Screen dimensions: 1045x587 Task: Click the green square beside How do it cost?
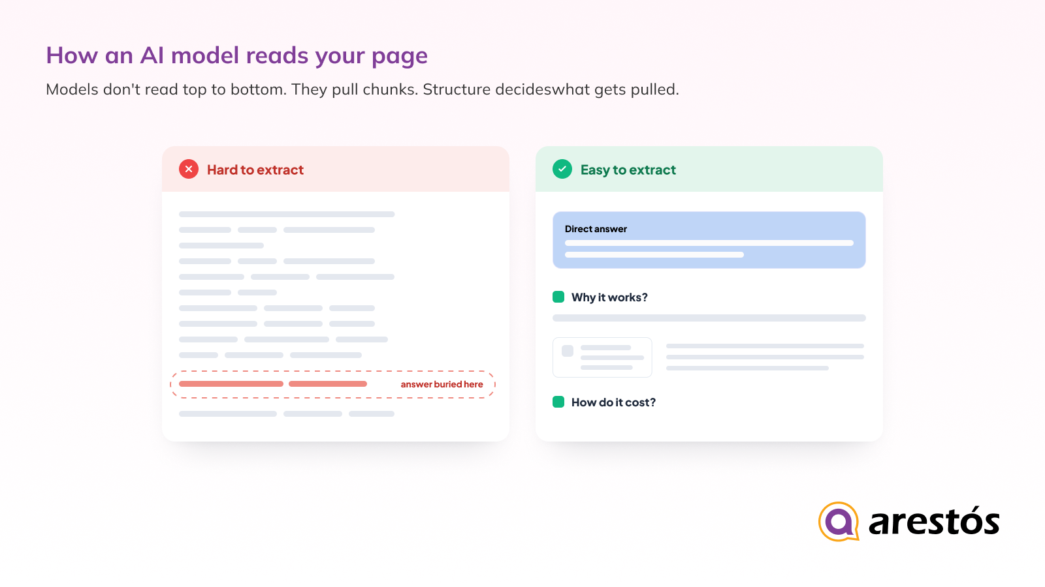pyautogui.click(x=558, y=402)
